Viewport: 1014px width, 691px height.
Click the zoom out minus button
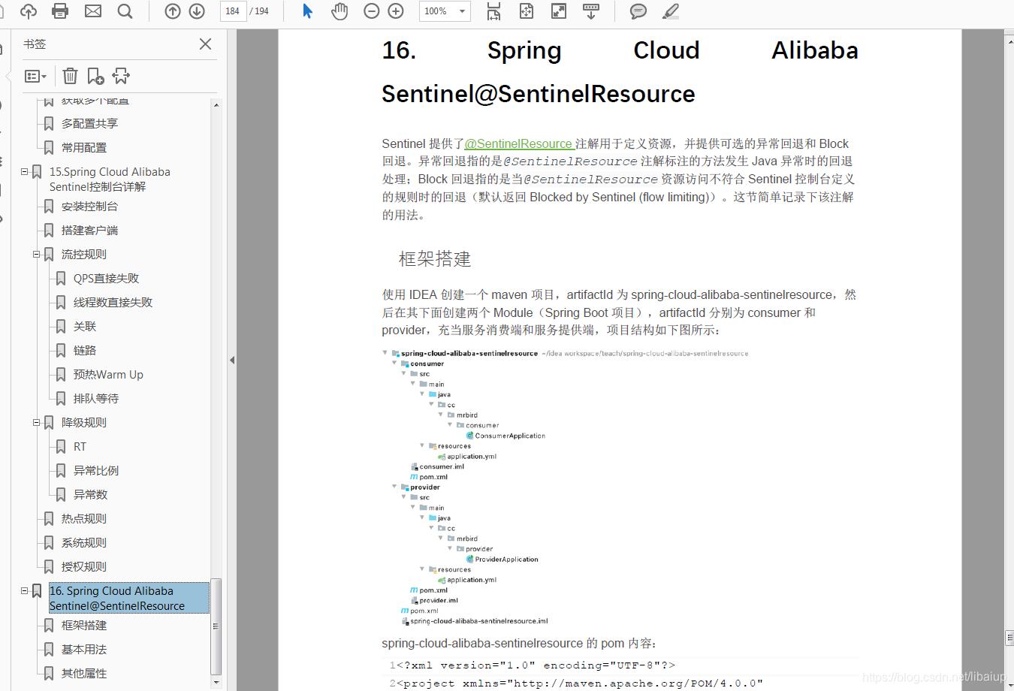pyautogui.click(x=371, y=11)
